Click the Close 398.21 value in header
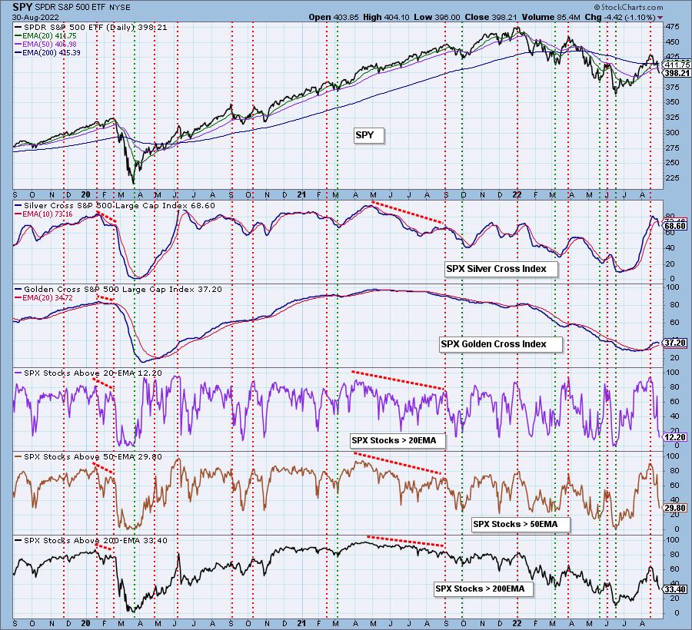This screenshot has height=630, width=692. 491,17
